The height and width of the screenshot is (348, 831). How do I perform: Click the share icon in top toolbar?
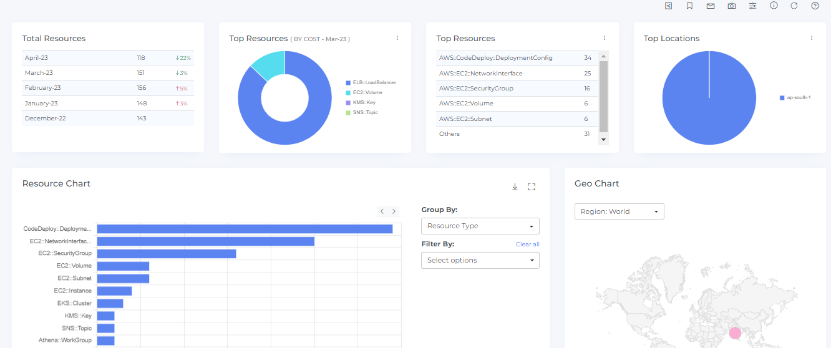click(x=668, y=6)
